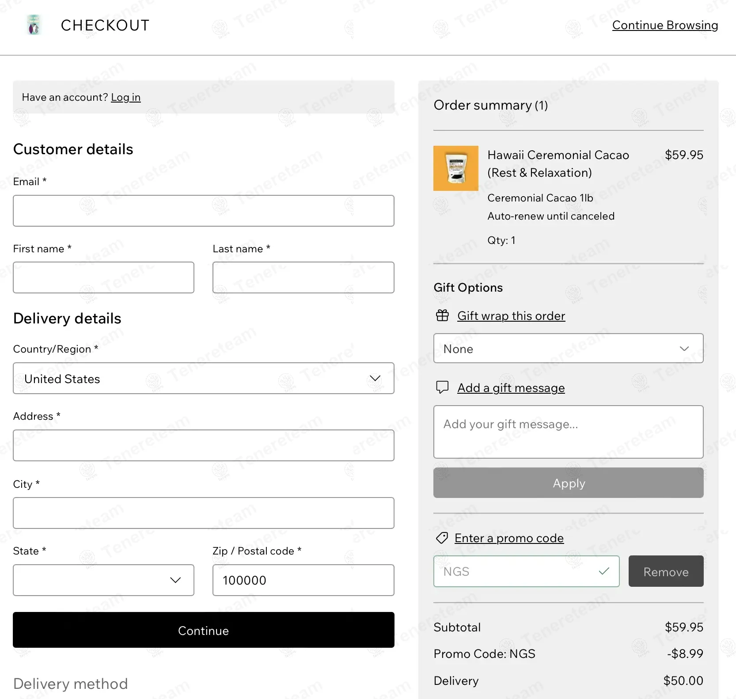736x699 pixels.
Task: Click the Log in link
Action: pos(125,97)
